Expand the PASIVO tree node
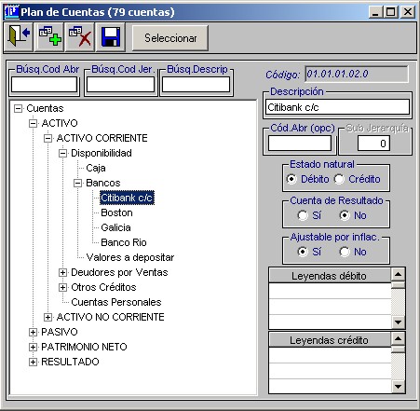The height and width of the screenshot is (411, 420). (33, 332)
